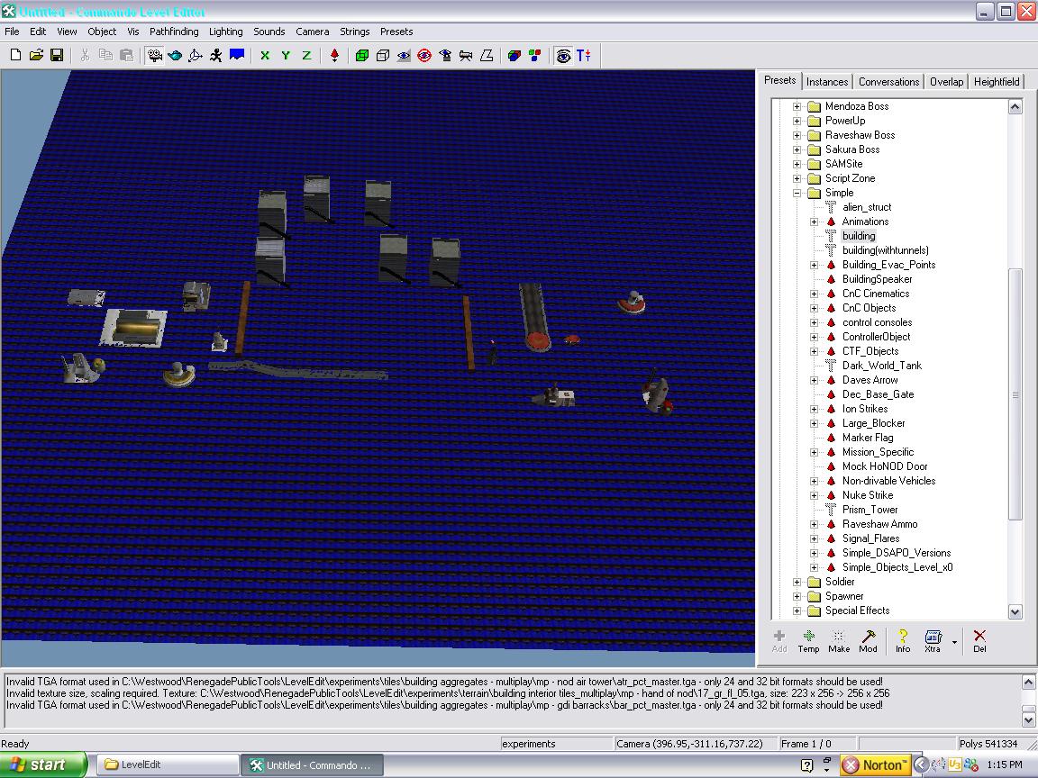Screen dimensions: 1038x778
Task: Expand the Soldier folder
Action: coord(797,582)
